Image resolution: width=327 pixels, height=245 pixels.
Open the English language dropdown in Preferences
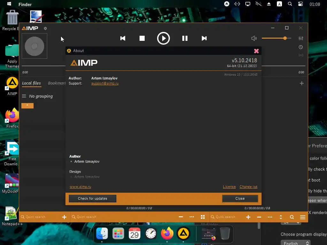coord(296,243)
